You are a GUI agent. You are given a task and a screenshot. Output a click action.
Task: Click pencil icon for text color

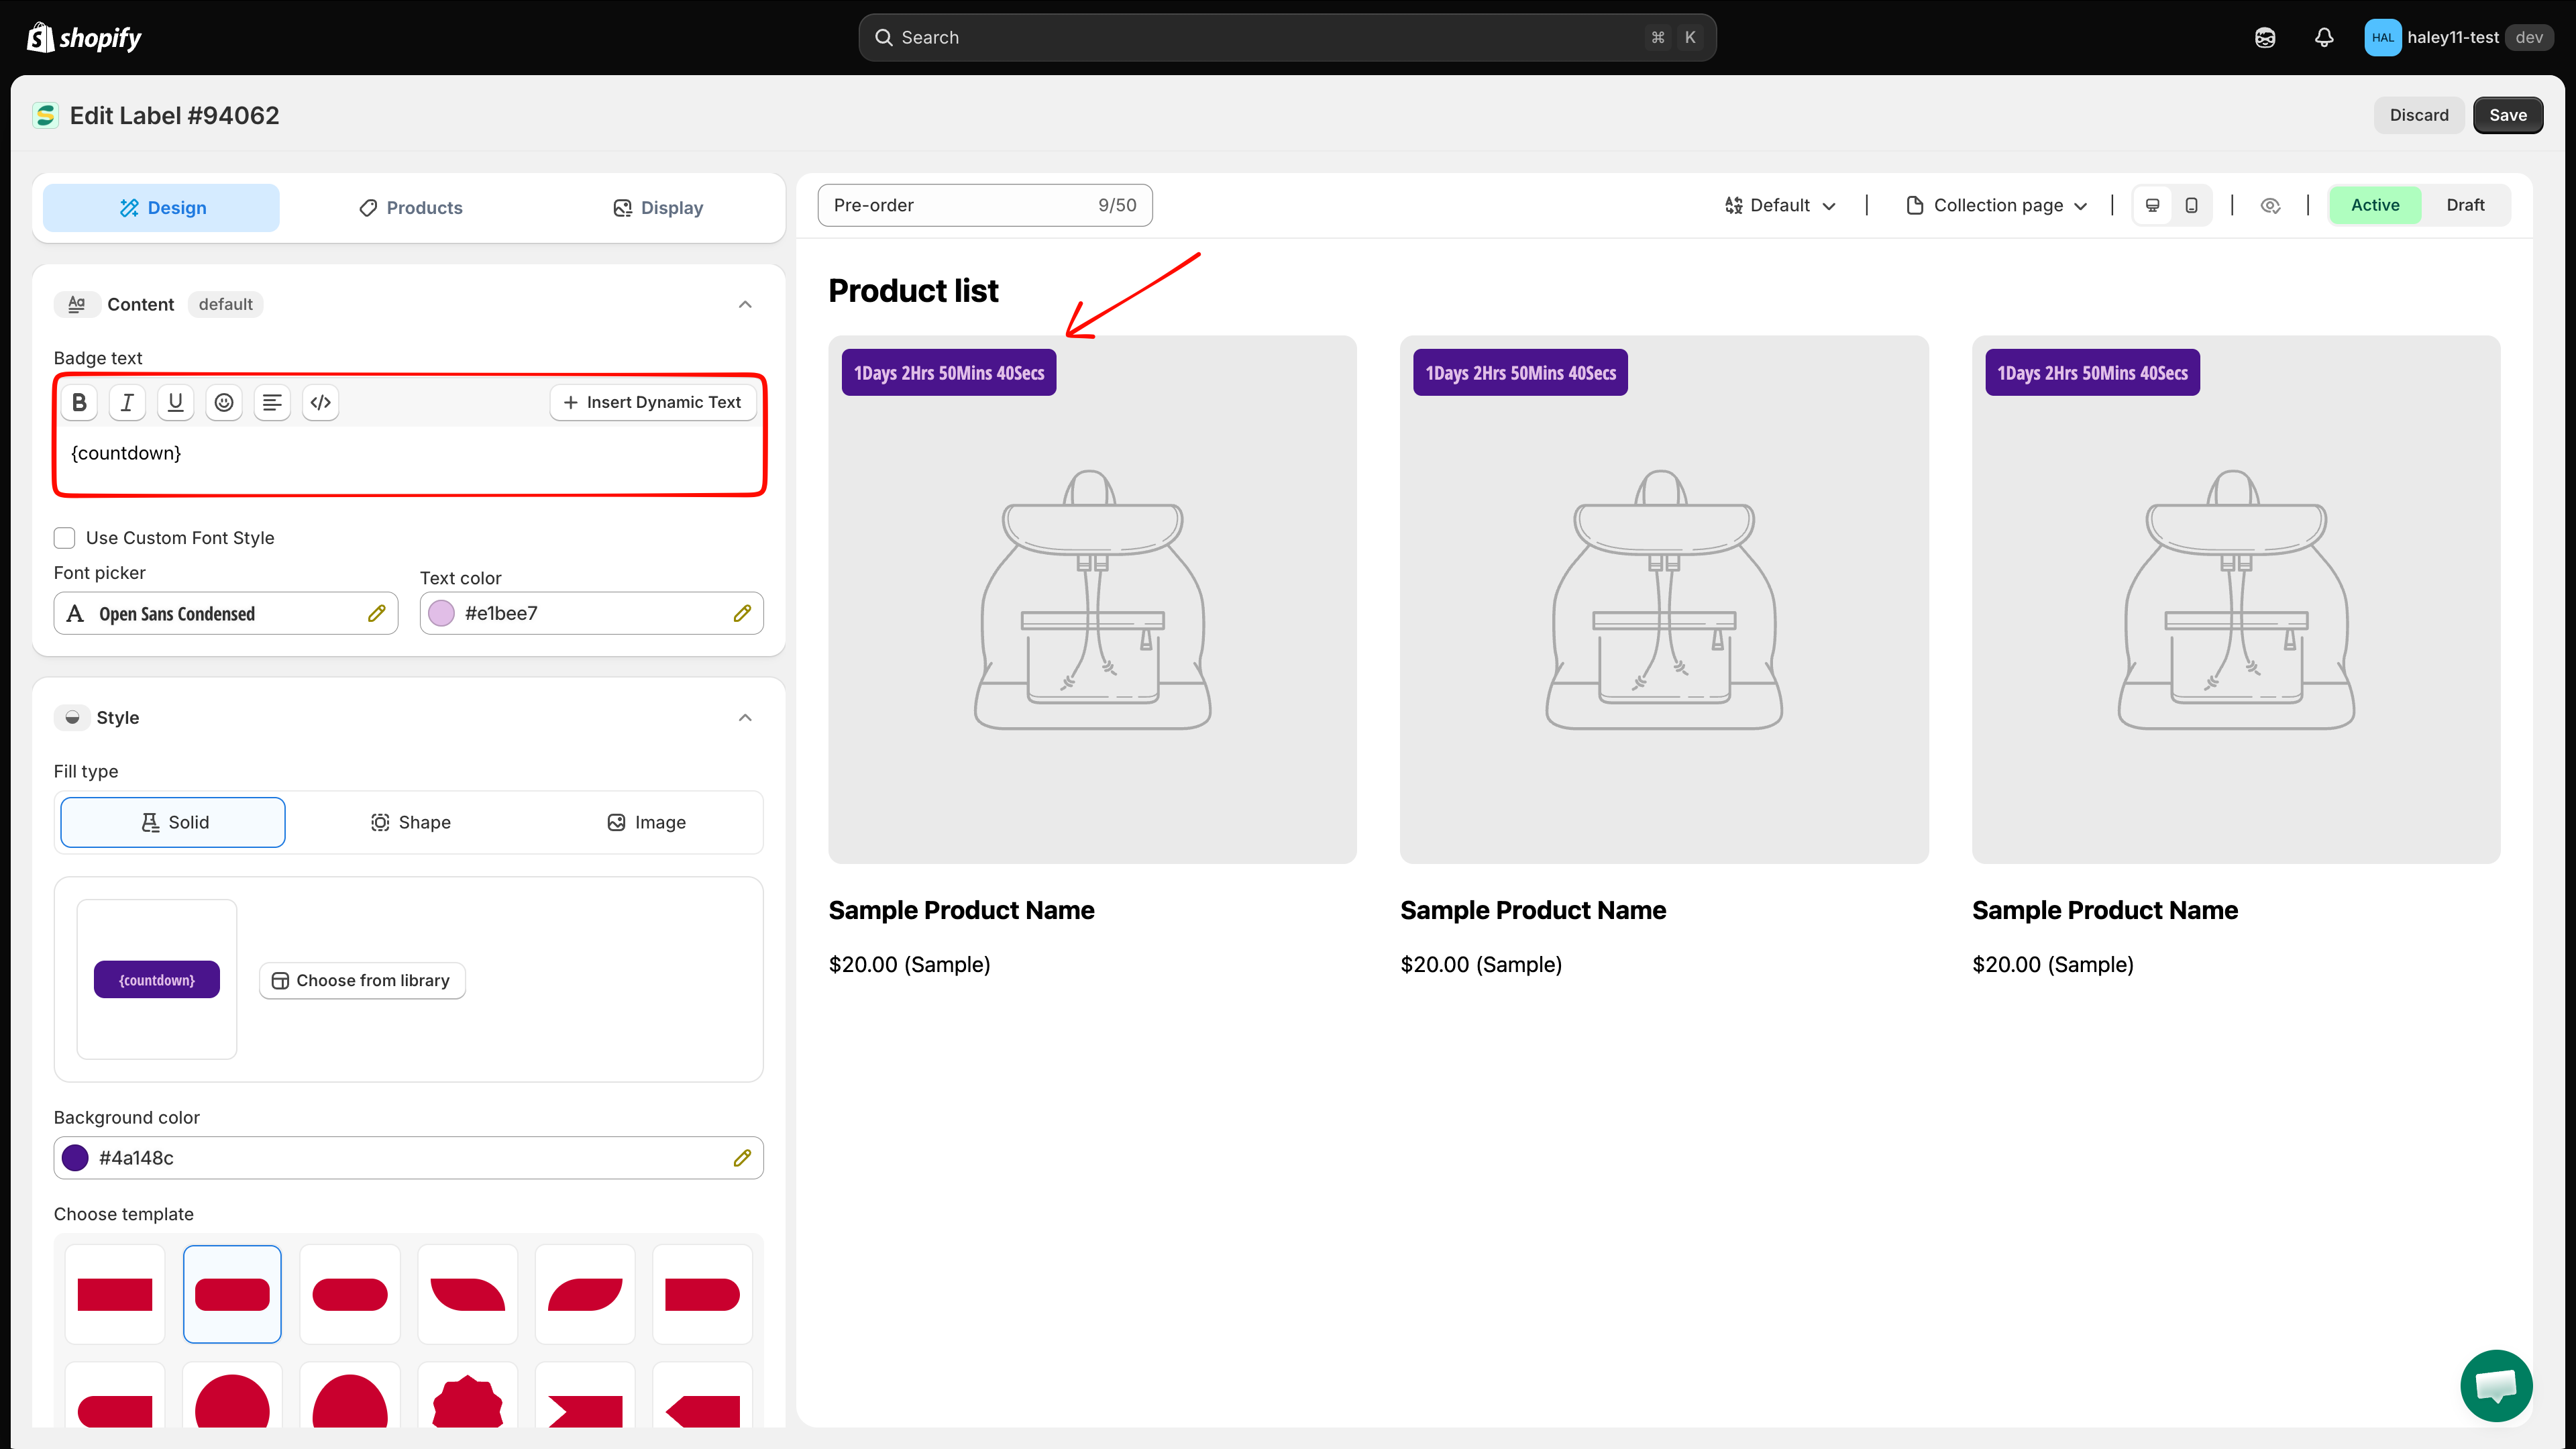pyautogui.click(x=742, y=613)
